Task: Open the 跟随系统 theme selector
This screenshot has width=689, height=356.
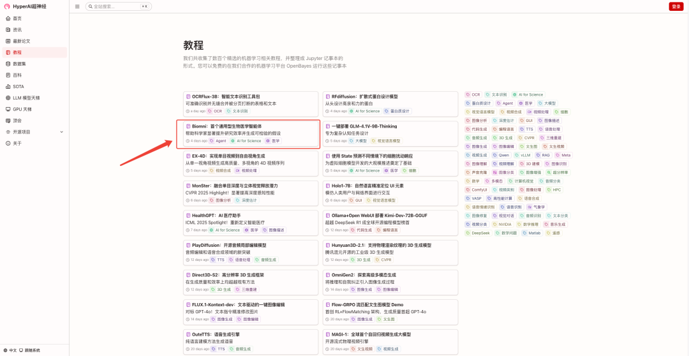Action: click(x=29, y=350)
